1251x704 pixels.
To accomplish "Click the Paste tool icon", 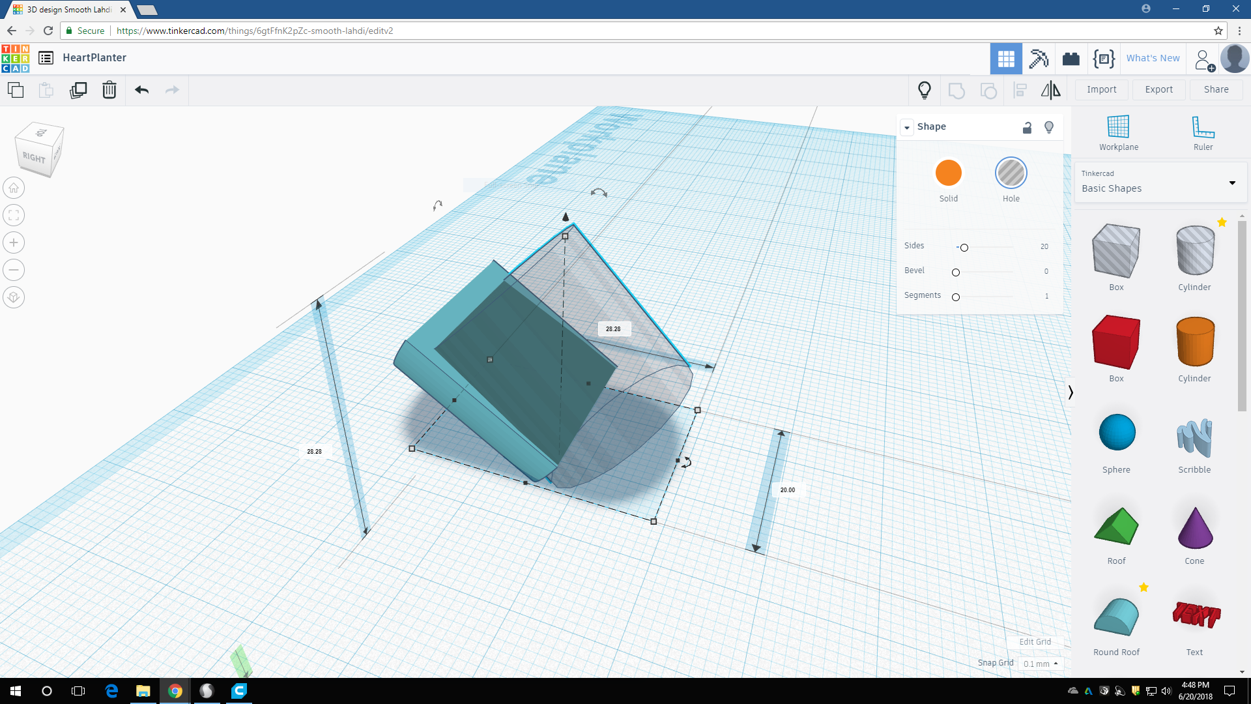I will coord(46,90).
